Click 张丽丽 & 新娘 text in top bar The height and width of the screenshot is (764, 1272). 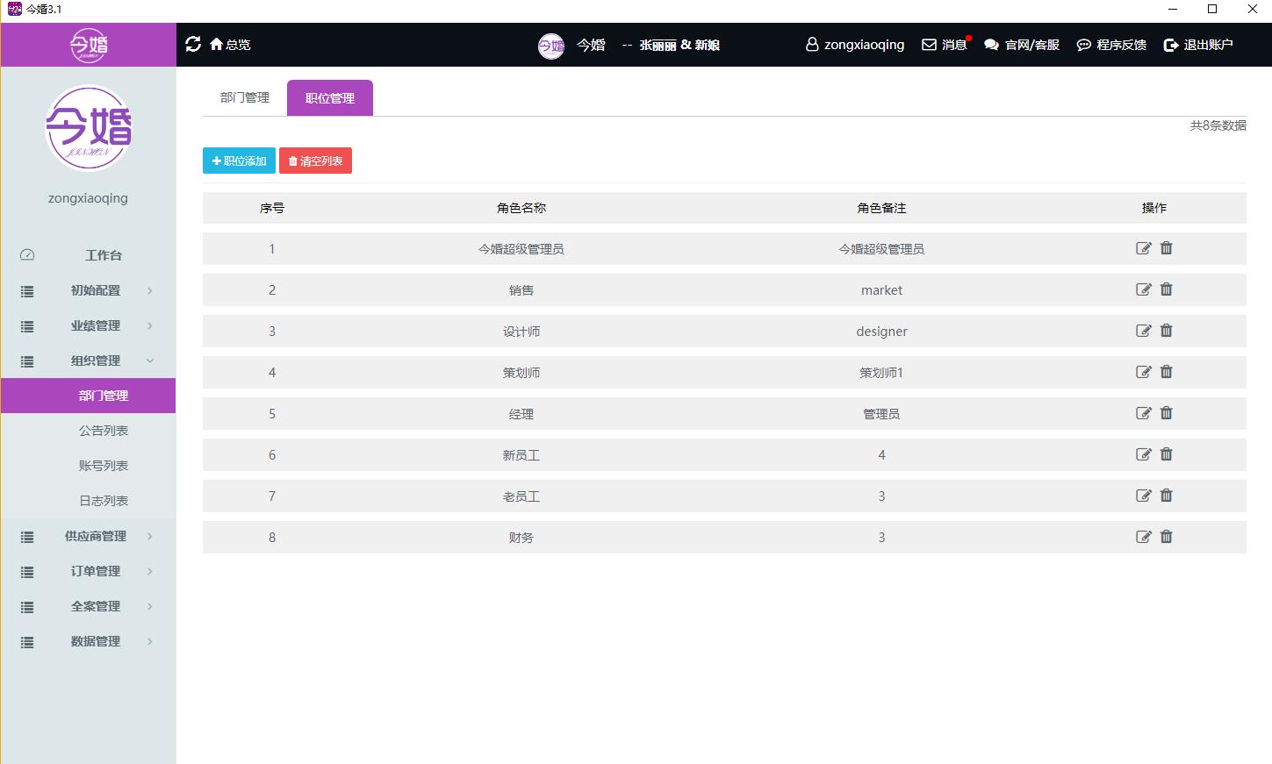pyautogui.click(x=679, y=45)
